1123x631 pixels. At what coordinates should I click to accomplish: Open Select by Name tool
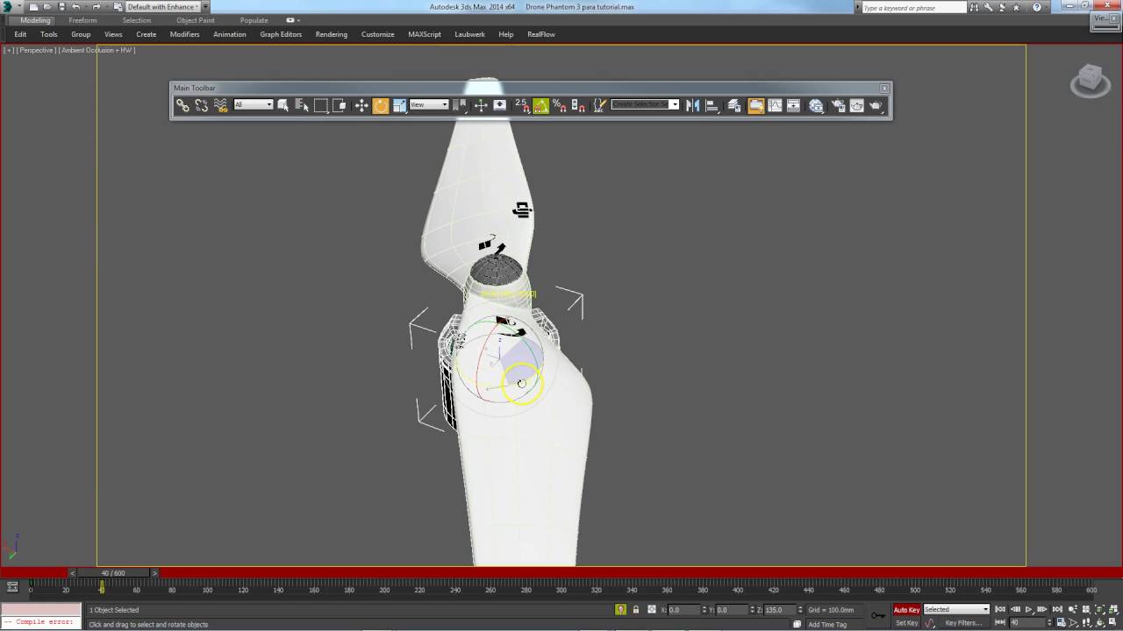pyautogui.click(x=302, y=105)
